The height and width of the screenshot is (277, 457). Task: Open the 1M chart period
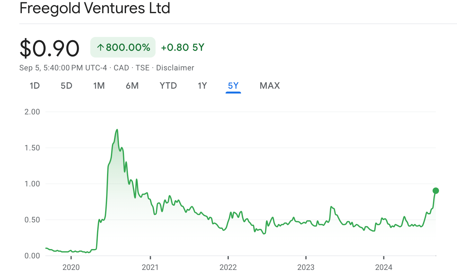[x=99, y=85]
